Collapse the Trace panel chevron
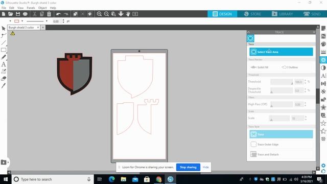 (248, 32)
